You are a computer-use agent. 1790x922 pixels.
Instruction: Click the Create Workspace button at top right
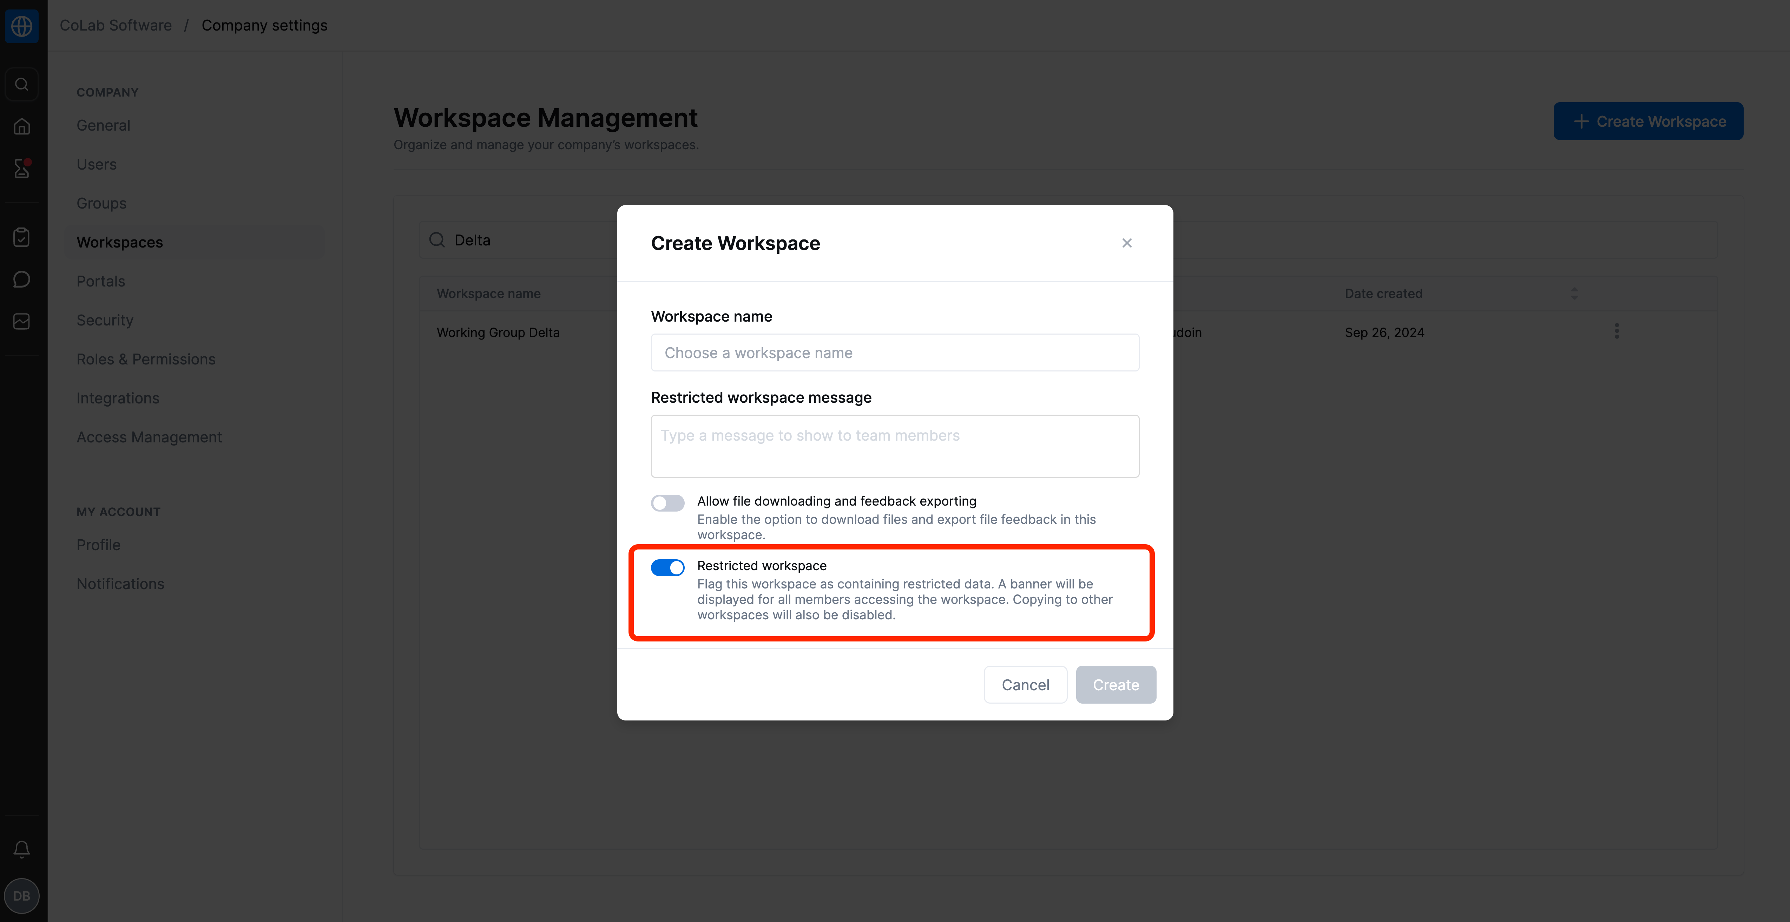pos(1648,121)
